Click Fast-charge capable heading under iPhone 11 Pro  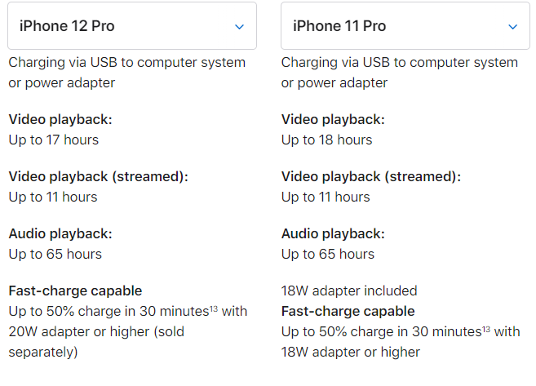tap(348, 311)
